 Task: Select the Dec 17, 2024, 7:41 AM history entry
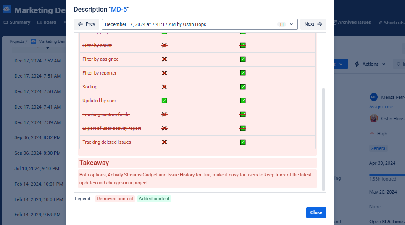tap(38, 107)
